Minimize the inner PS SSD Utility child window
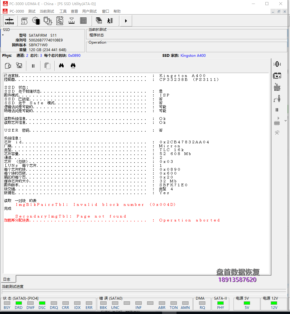Image resolution: width=290 pixels, height=314 pixels. tap(273, 12)
